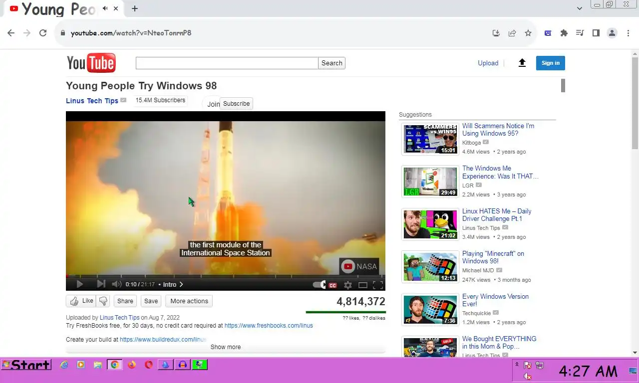Open the Chrome profile avatar
Screen dimensions: 639x383
(612, 33)
